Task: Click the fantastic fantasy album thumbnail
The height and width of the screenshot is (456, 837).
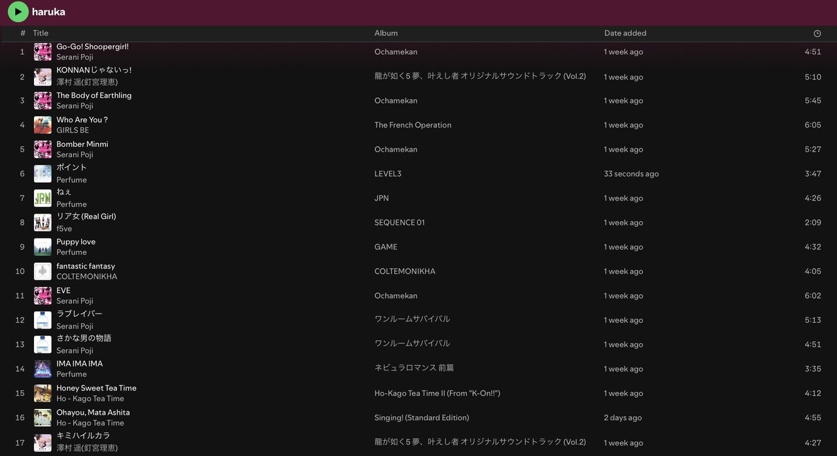Action: [x=43, y=271]
